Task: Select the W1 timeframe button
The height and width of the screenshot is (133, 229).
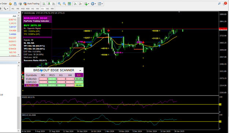Action: point(48,9)
